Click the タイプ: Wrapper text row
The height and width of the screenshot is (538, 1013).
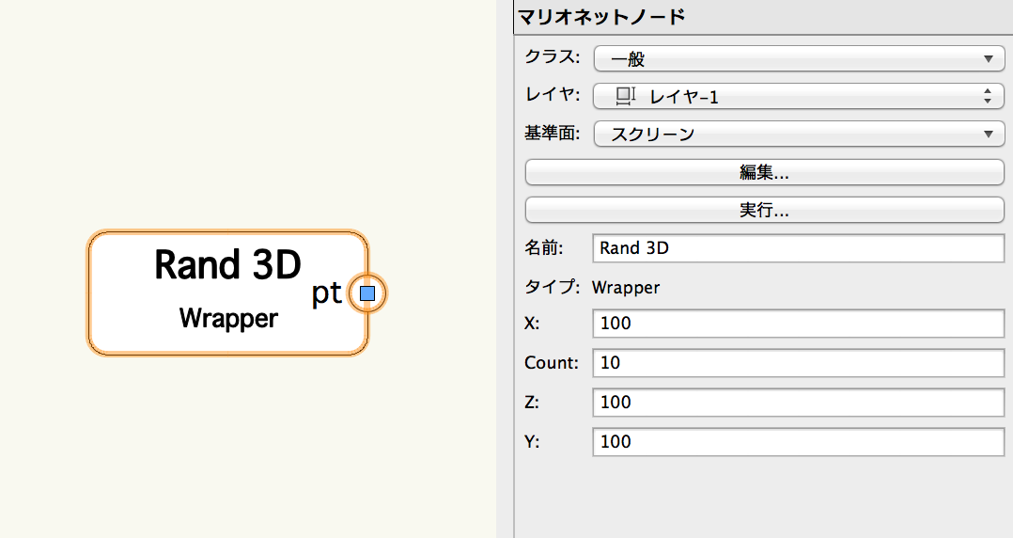pos(592,287)
